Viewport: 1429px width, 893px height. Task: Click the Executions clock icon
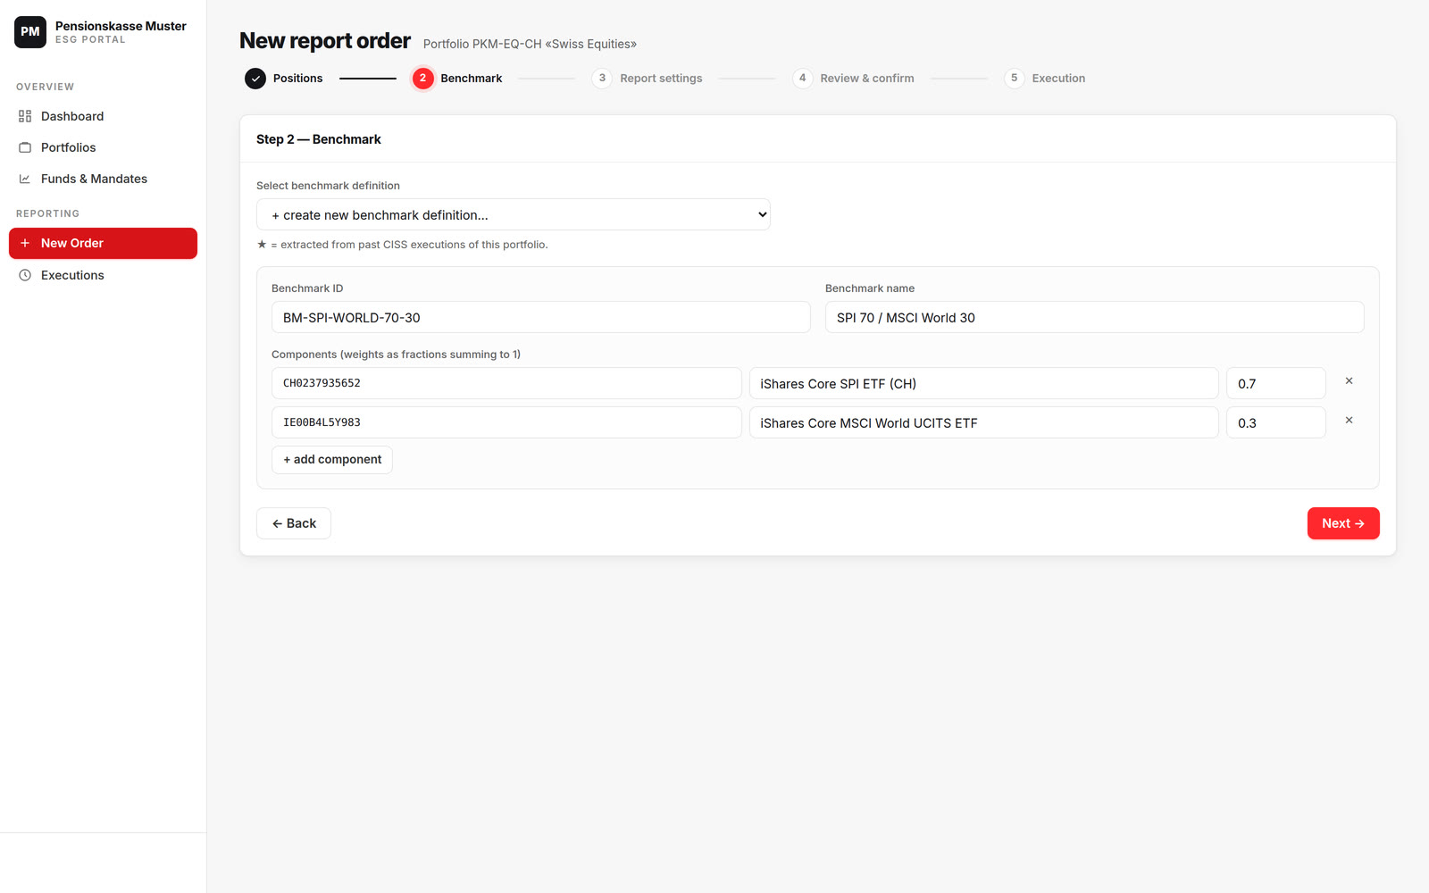(25, 275)
